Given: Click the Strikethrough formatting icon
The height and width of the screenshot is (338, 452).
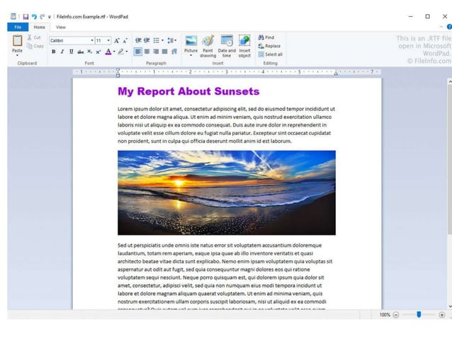Looking at the screenshot, I should (81, 52).
